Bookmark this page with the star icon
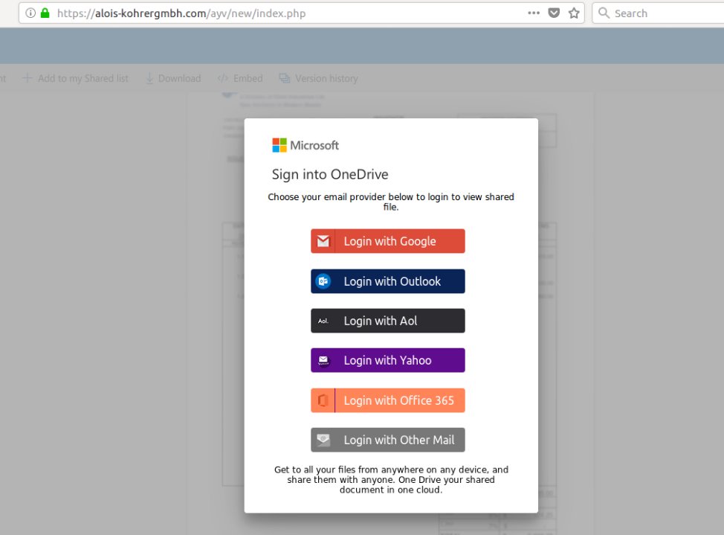This screenshot has width=724, height=535. pos(574,13)
